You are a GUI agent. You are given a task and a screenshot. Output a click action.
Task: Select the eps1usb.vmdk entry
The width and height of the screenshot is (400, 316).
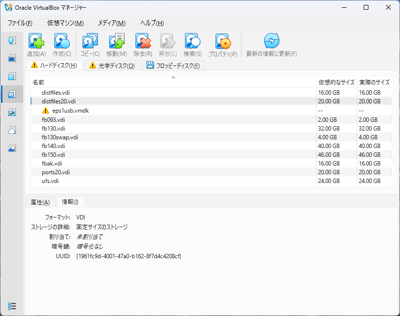click(x=211, y=111)
